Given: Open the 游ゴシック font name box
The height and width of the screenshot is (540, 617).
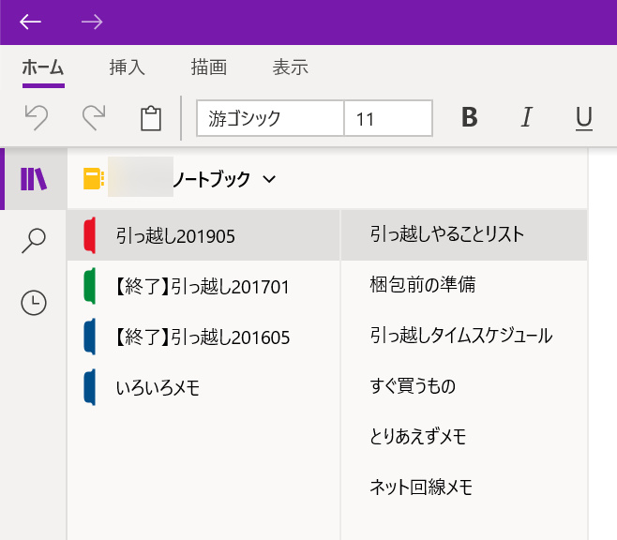Looking at the screenshot, I should (x=270, y=118).
